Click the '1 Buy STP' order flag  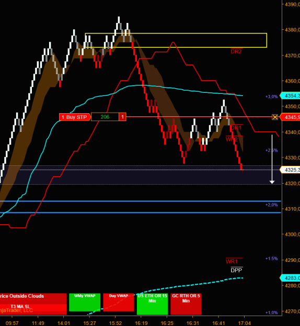coord(75,117)
